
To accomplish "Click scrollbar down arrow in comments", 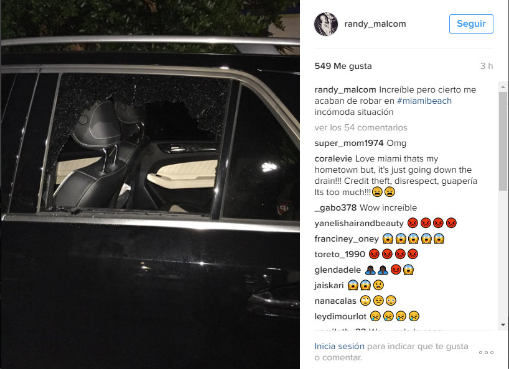I will click(503, 325).
